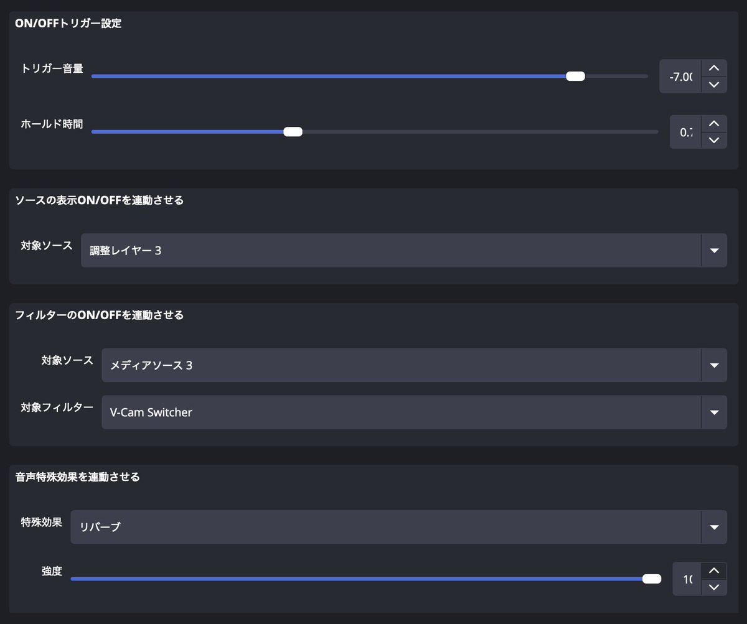Click the ホールド時間 label

tap(52, 124)
